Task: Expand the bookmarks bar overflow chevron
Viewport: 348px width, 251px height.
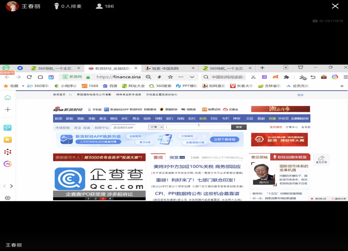Action: (x=342, y=86)
